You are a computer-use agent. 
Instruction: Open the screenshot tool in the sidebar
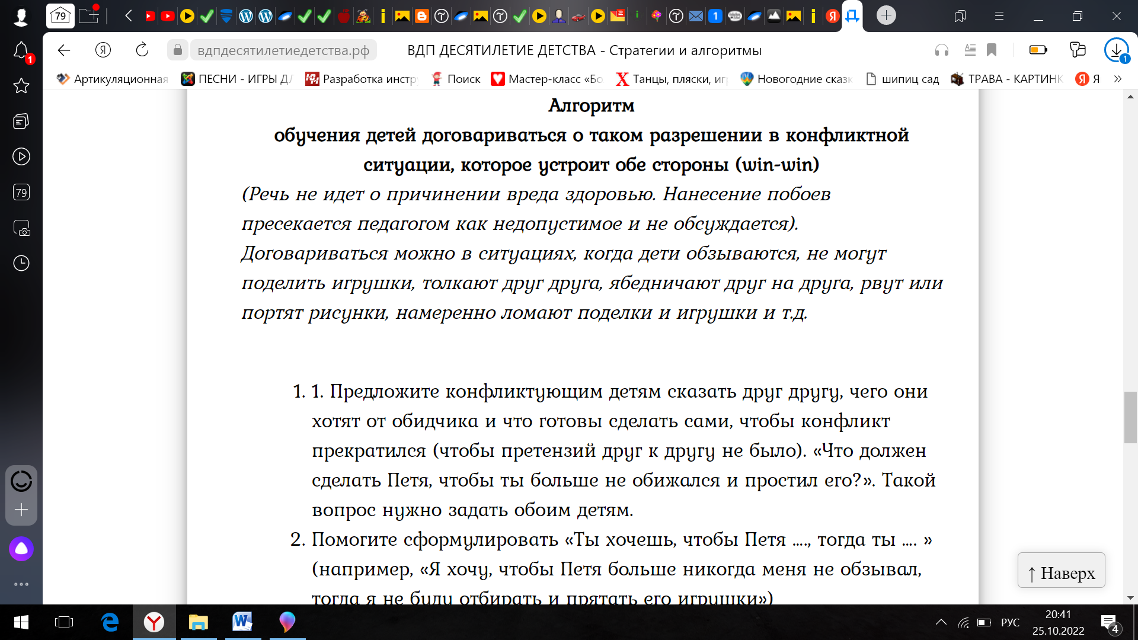21,228
